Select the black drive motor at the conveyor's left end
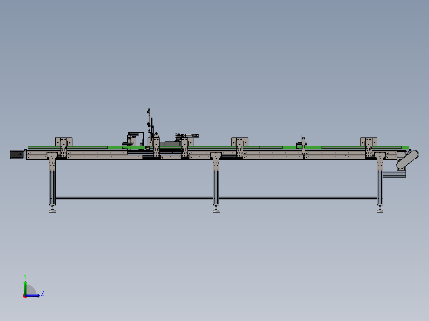Viewport: 429px width, 321px height. pos(17,155)
